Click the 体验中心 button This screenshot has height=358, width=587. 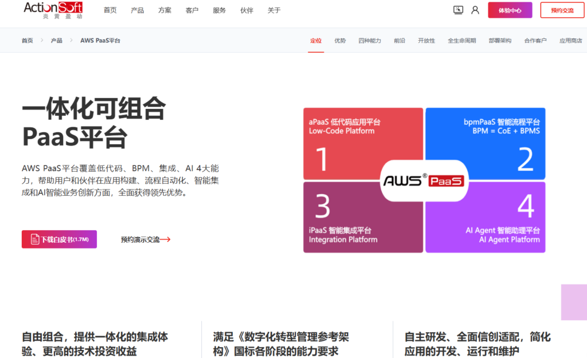(509, 10)
